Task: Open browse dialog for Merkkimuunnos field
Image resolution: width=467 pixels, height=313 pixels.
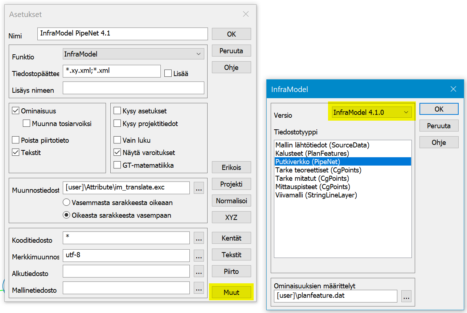Action: pos(198,255)
